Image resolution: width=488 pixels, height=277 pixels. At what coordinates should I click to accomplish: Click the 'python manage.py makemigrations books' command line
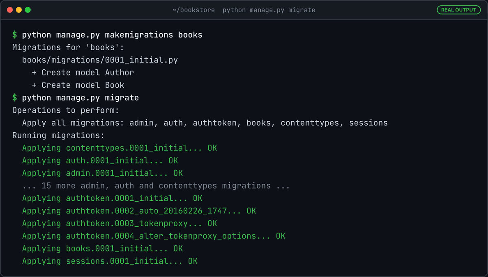click(x=107, y=35)
